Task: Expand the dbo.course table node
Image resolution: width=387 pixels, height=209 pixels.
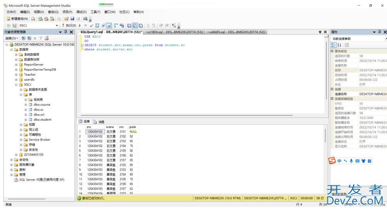Action: [x=26, y=104]
